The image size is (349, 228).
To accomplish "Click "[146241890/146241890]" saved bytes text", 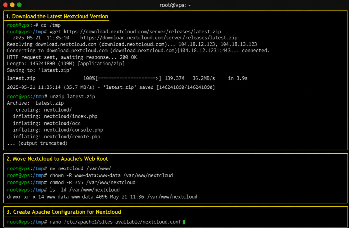I will (186, 87).
